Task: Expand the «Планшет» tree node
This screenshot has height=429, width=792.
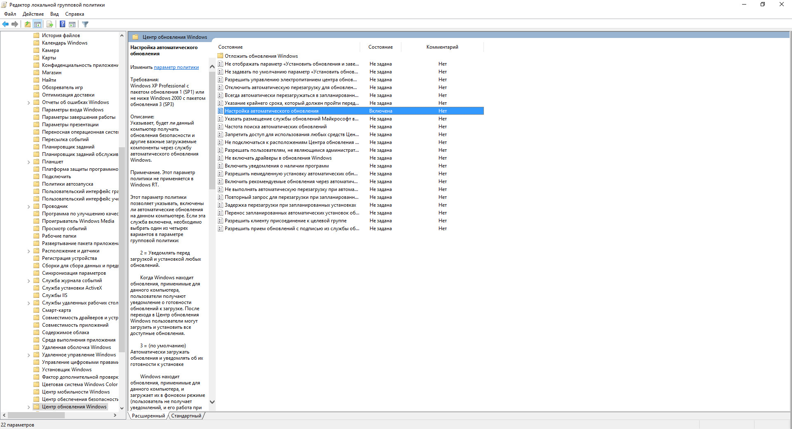Action: pos(28,162)
